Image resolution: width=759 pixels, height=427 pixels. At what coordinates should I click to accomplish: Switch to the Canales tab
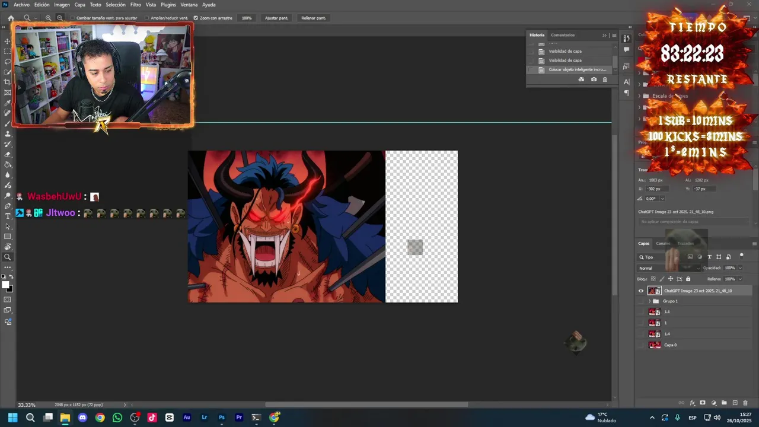tap(663, 243)
